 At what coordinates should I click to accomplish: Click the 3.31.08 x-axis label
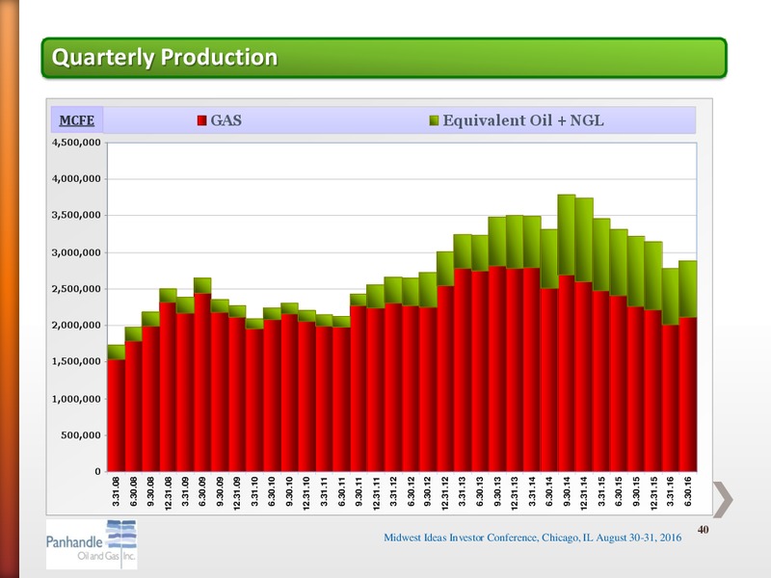pyautogui.click(x=116, y=491)
